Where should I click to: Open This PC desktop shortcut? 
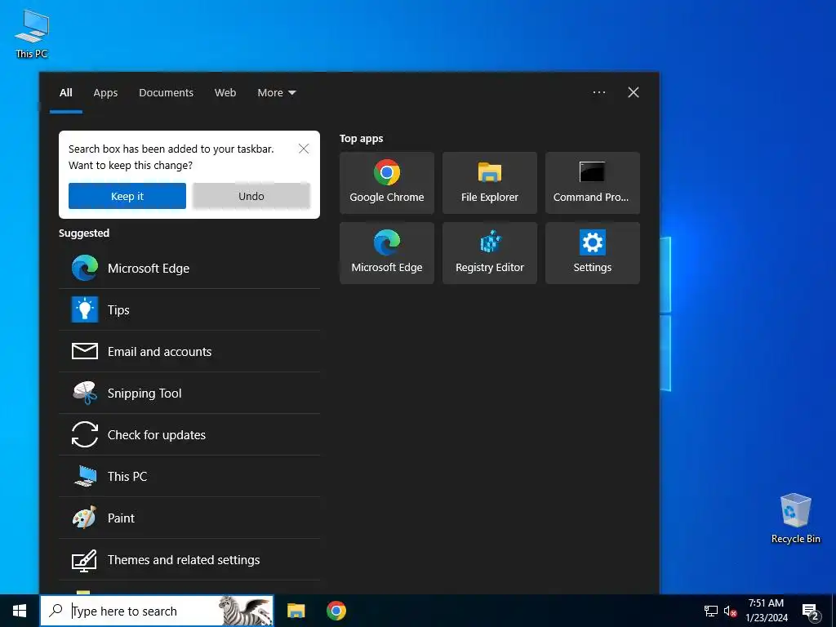pyautogui.click(x=32, y=33)
